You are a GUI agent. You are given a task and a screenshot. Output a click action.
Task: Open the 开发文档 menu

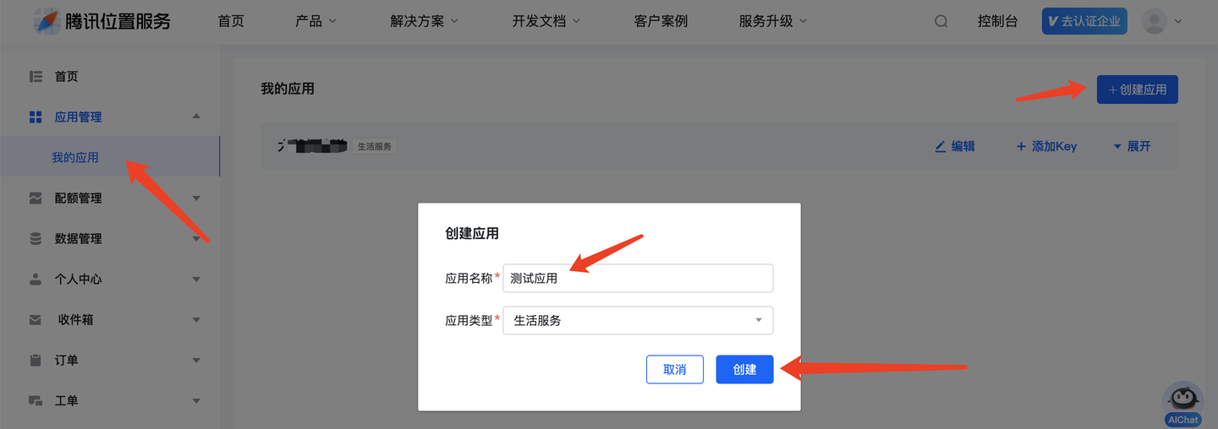click(x=546, y=21)
